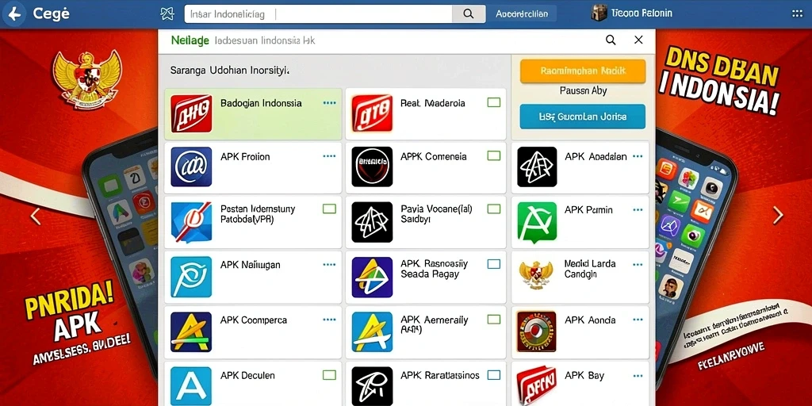
Task: Open APK Apadalan app icon
Action: click(537, 167)
